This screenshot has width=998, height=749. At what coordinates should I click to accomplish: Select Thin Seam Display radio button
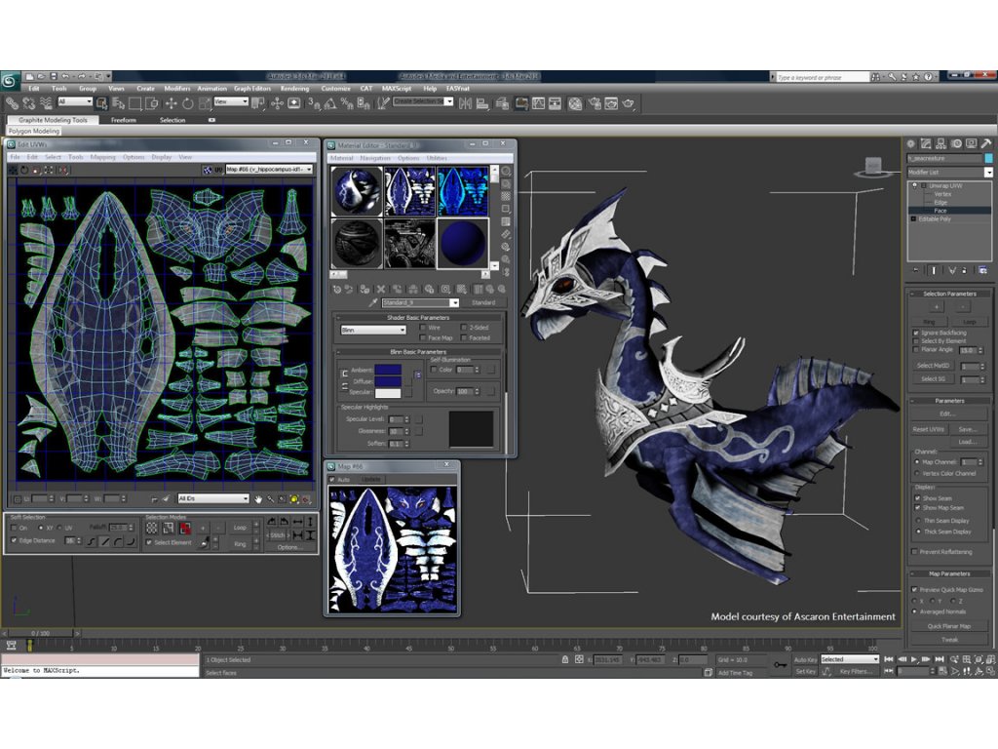pos(918,521)
